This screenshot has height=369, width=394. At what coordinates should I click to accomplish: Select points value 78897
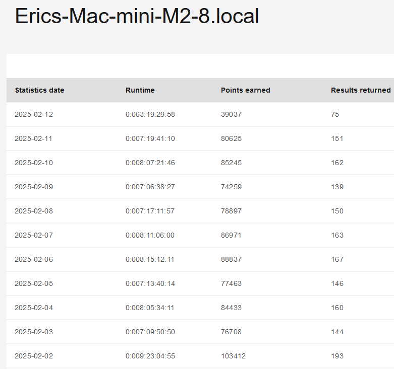coord(231,211)
